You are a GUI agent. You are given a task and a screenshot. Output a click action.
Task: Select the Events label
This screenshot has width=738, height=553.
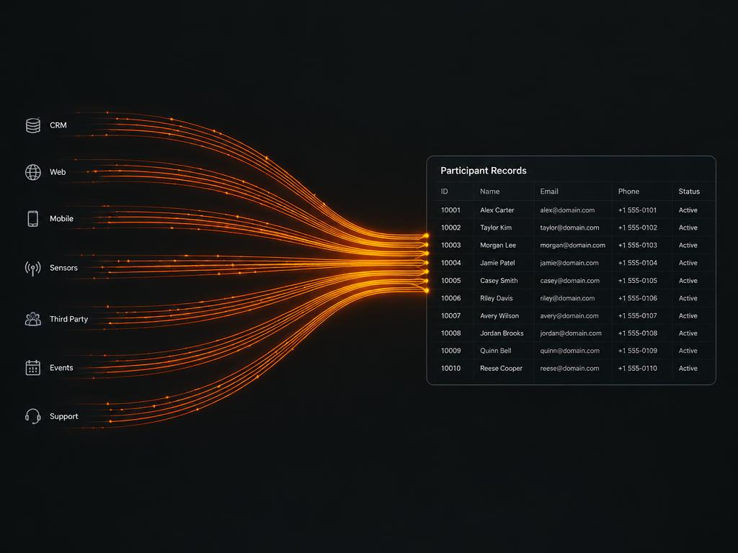62,368
